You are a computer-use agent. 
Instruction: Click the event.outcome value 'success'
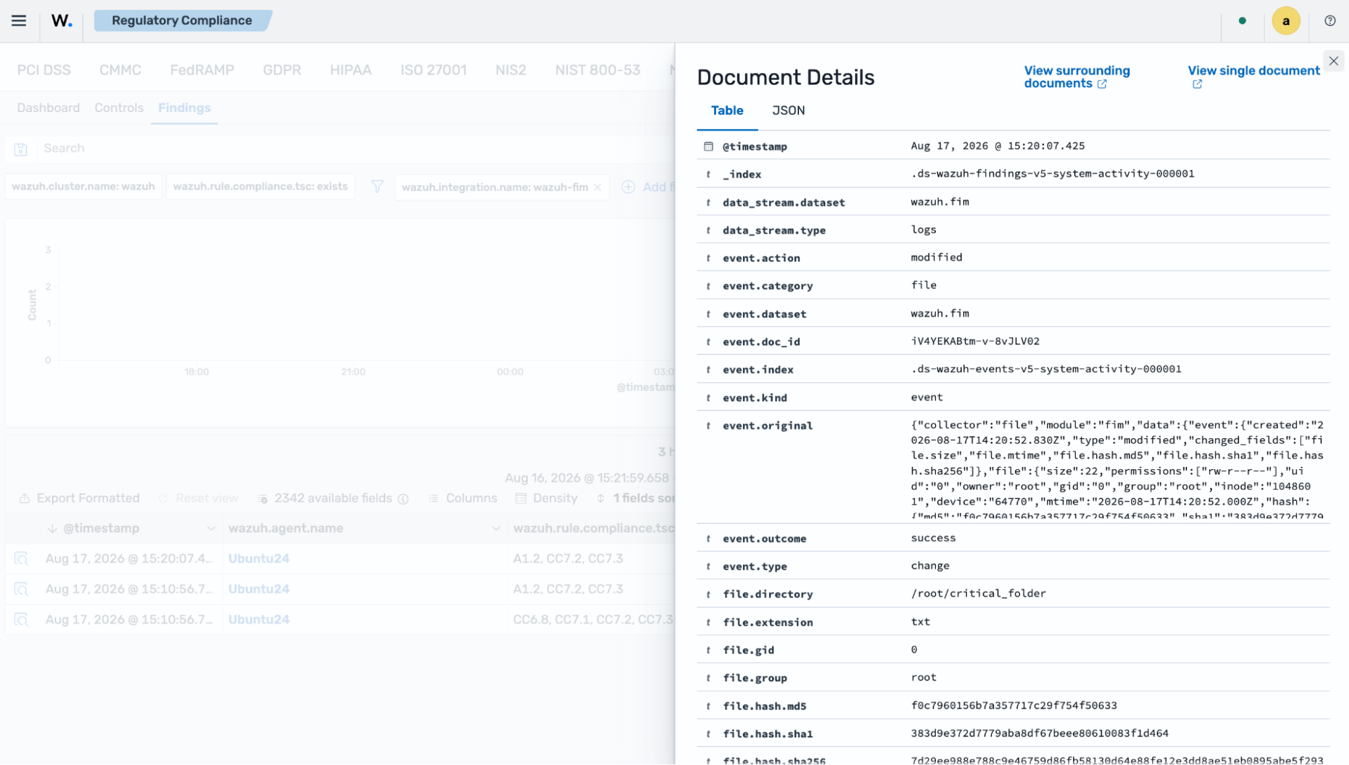coord(933,538)
